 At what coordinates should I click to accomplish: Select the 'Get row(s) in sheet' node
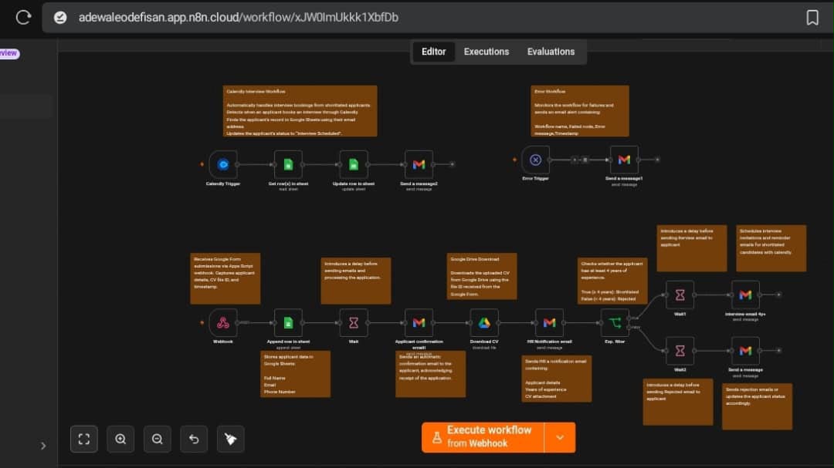(x=288, y=165)
